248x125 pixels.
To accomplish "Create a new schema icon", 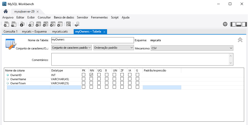I will (31, 24).
